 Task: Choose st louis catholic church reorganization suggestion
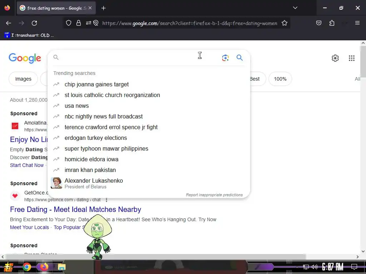click(149, 95)
